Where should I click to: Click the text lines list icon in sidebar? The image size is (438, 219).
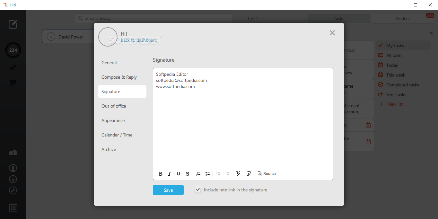coord(13,83)
